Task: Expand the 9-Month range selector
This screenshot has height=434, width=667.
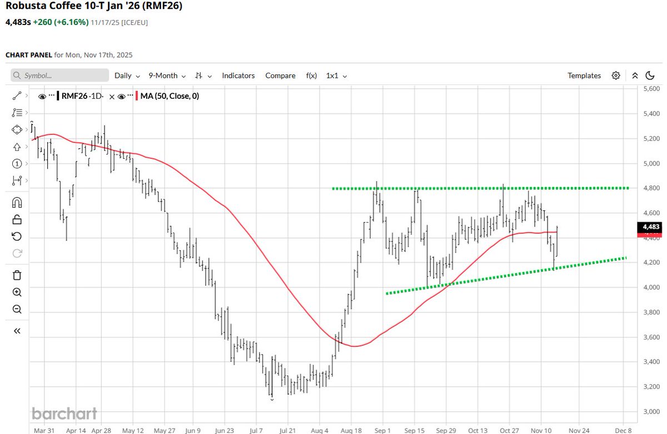Action: click(166, 75)
